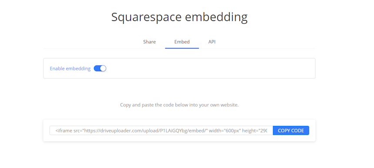Open the API tab
This screenshot has height=168, width=374.
click(x=212, y=42)
